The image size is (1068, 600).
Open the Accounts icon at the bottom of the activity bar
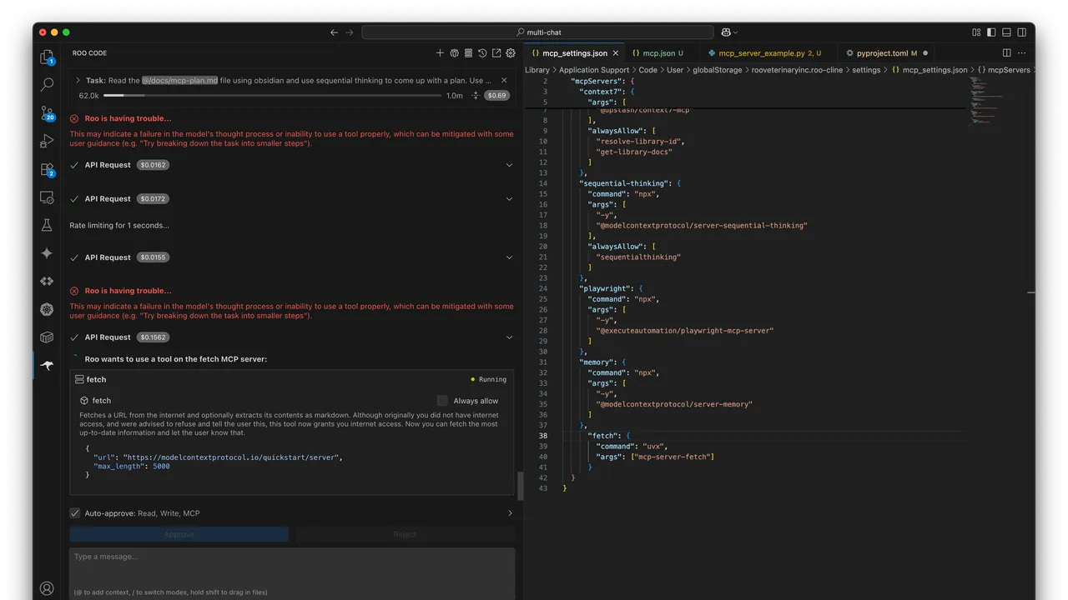(47, 588)
